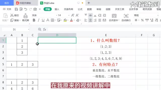Open the fill color dropdown arrow
This screenshot has width=161, height=90.
(68, 20)
